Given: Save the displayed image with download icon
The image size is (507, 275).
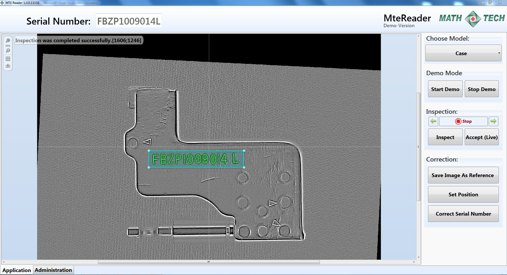Looking at the screenshot, I should click(8, 66).
